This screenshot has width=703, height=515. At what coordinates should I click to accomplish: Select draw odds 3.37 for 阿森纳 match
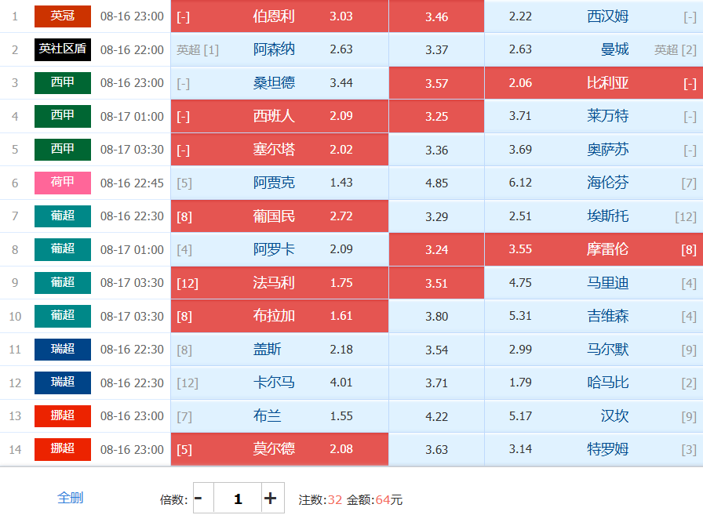click(x=436, y=49)
